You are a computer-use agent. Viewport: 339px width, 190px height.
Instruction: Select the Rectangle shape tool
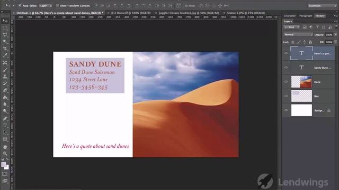coord(5,139)
